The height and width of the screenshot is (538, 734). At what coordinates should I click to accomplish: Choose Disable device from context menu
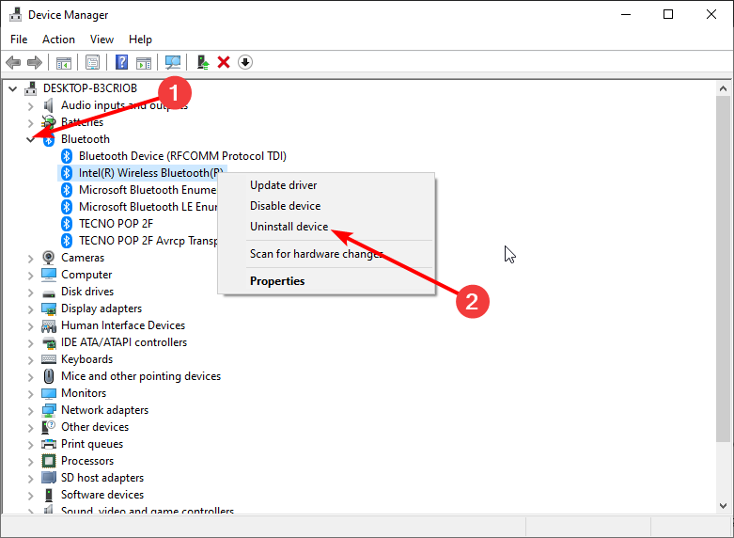click(x=326, y=206)
